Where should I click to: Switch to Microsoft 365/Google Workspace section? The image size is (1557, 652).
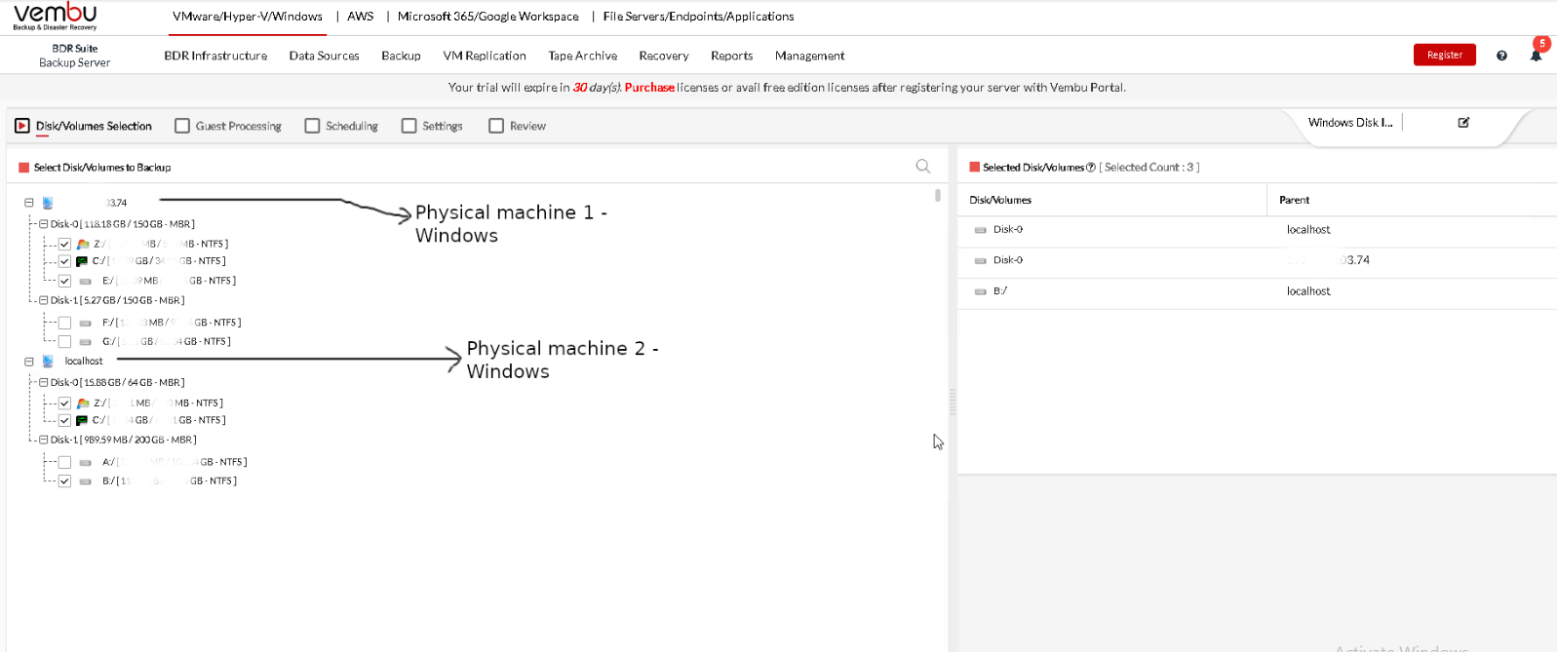coord(488,17)
